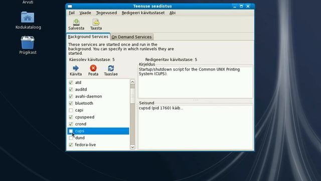
Task: Select the avahi-daemon service row
Action: click(x=98, y=96)
